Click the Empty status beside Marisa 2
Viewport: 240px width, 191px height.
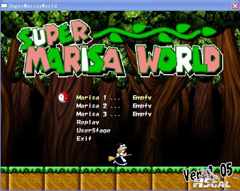[x=142, y=106]
